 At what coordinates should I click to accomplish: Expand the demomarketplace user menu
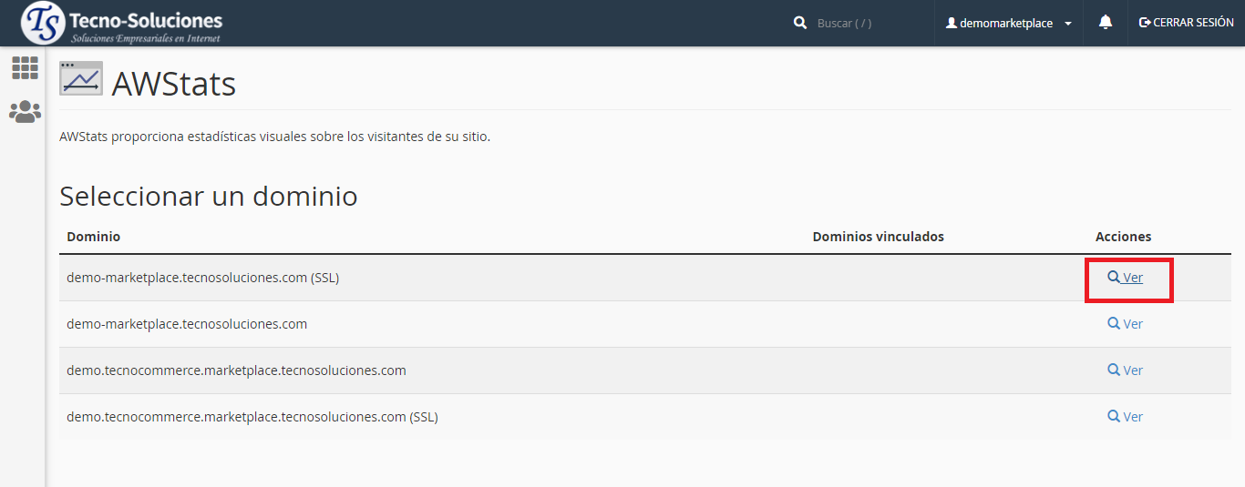pos(1009,23)
